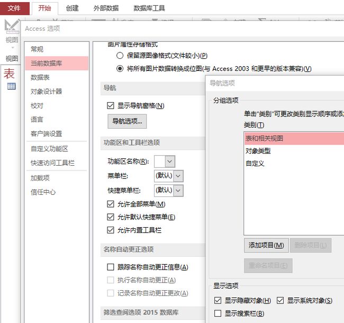Viewport: 344px width, 323px height.
Task: Select 当前数据库 category
Action: [57, 63]
